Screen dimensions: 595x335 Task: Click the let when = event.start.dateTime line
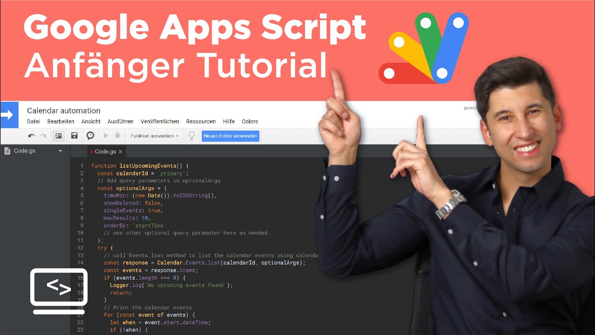point(160,322)
